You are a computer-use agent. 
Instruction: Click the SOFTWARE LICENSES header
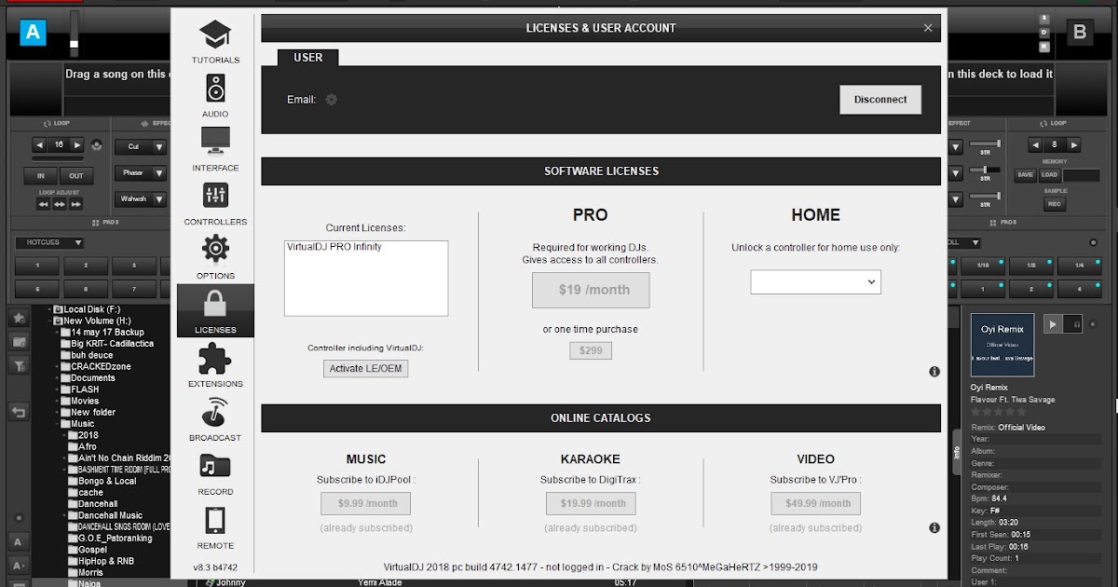[x=601, y=171]
